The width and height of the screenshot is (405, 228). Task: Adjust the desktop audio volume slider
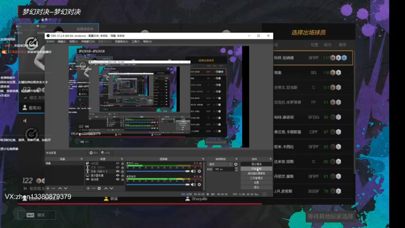158,184
